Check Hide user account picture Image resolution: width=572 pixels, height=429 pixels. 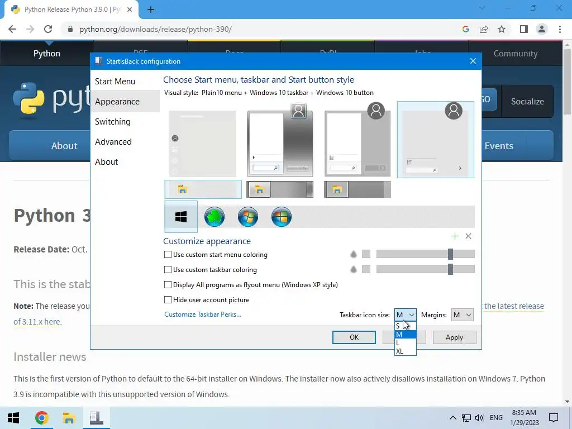(168, 300)
